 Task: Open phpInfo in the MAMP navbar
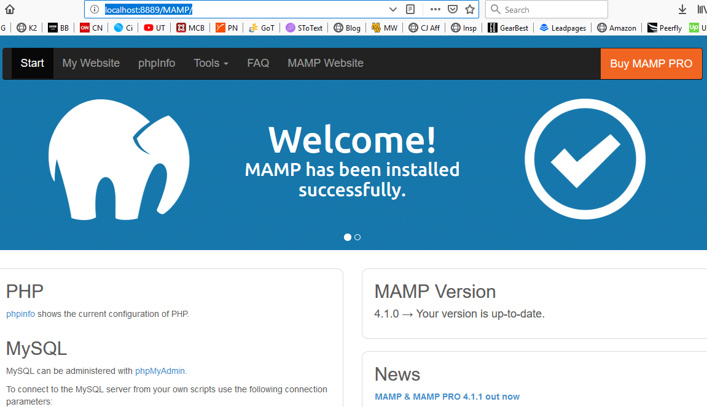[x=157, y=63]
